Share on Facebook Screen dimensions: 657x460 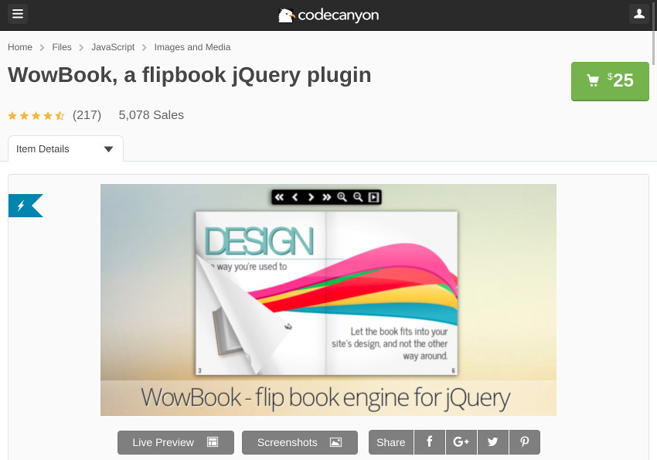click(x=430, y=442)
